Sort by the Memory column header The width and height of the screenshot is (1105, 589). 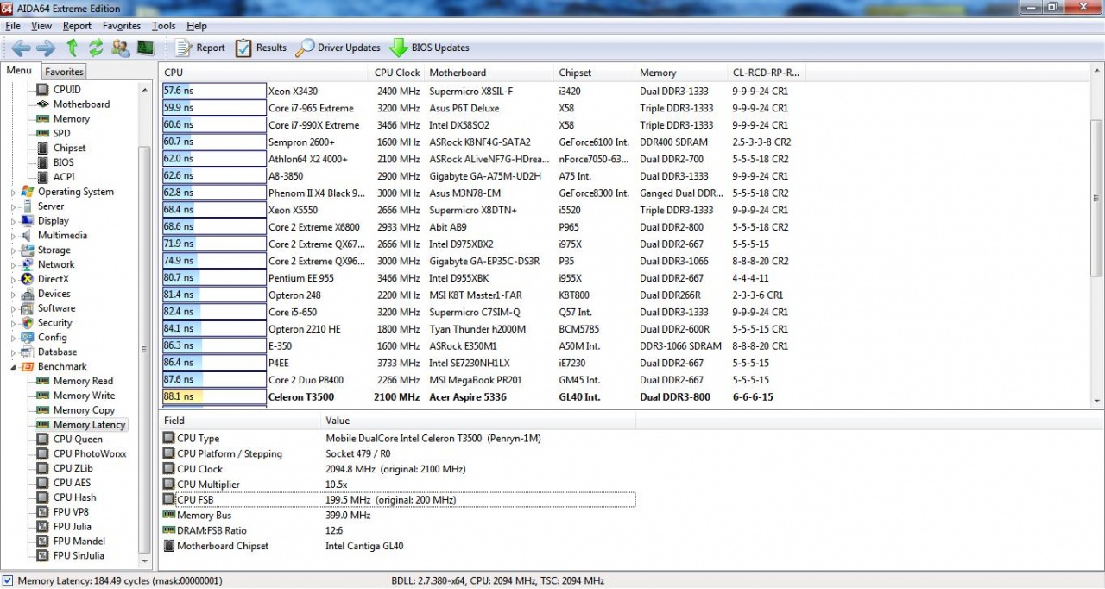680,73
